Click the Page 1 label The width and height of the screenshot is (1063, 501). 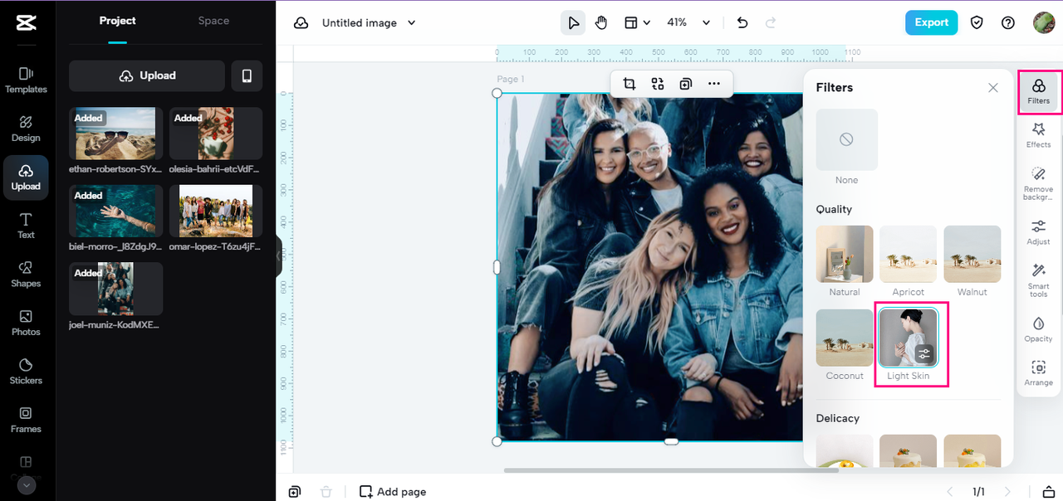point(511,80)
